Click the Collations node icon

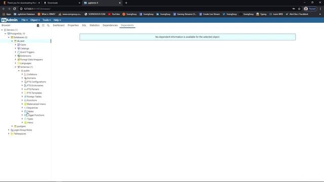(x=25, y=74)
